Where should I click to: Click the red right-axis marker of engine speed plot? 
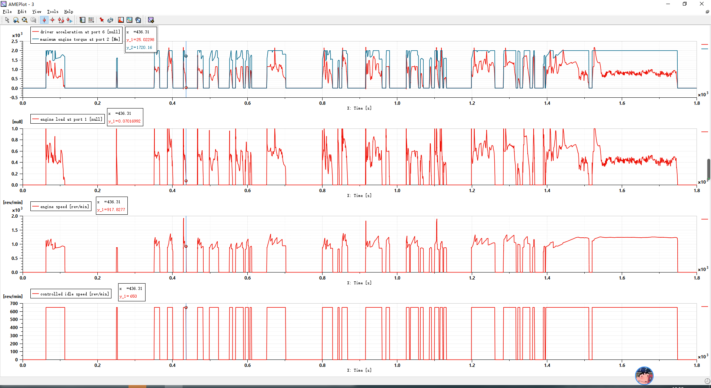(704, 219)
